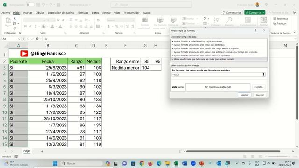Click the help question mark in dialog
This screenshot has height=168, width=299.
point(255,30)
